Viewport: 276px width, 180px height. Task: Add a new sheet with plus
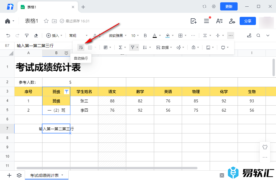pos(9,175)
